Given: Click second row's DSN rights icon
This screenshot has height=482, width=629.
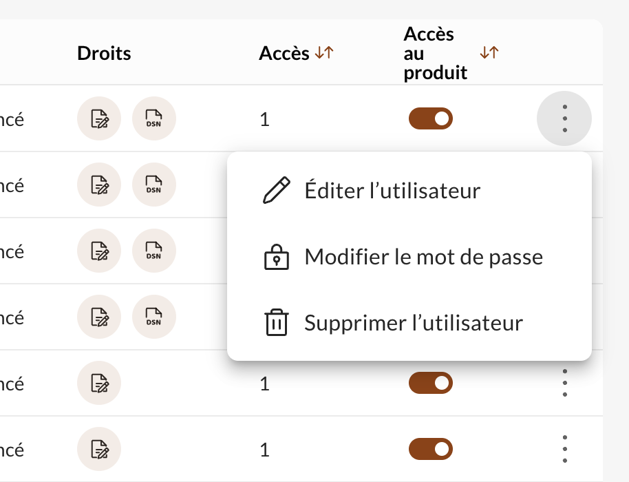Looking at the screenshot, I should click(154, 185).
